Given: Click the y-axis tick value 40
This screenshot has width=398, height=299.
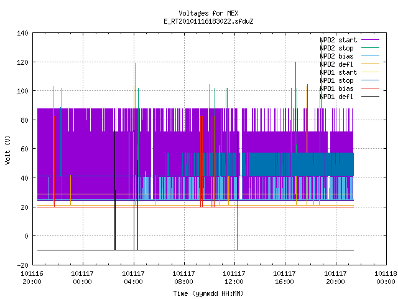Looking at the screenshot, I should pyautogui.click(x=25, y=178).
